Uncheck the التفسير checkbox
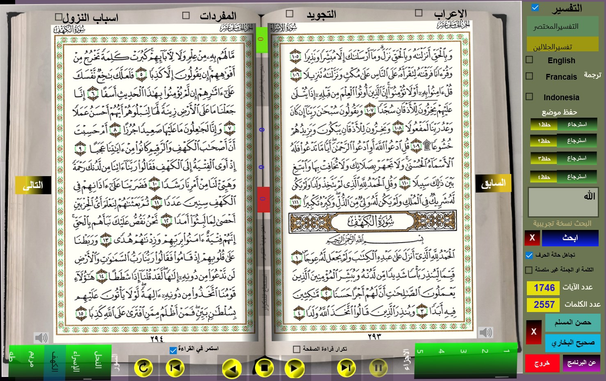This screenshot has width=606, height=381. click(x=535, y=7)
